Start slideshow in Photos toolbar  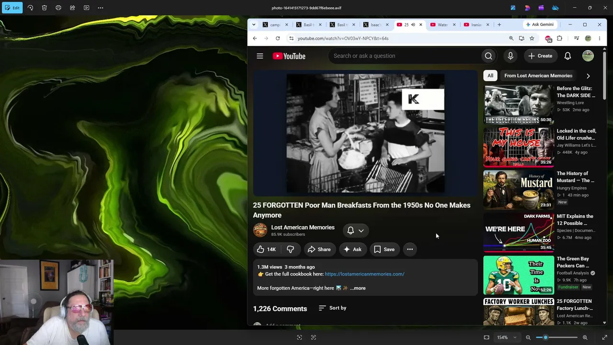tap(86, 8)
